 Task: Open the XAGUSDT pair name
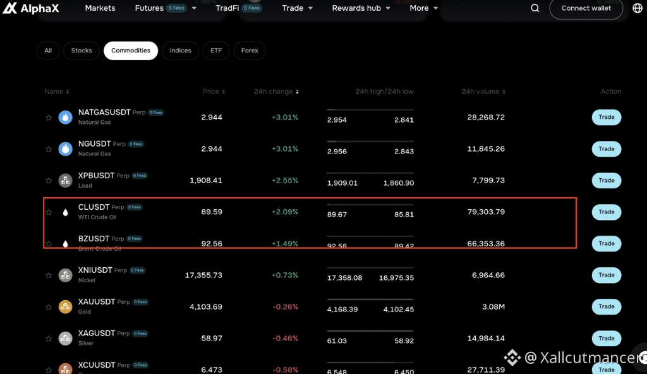click(97, 333)
